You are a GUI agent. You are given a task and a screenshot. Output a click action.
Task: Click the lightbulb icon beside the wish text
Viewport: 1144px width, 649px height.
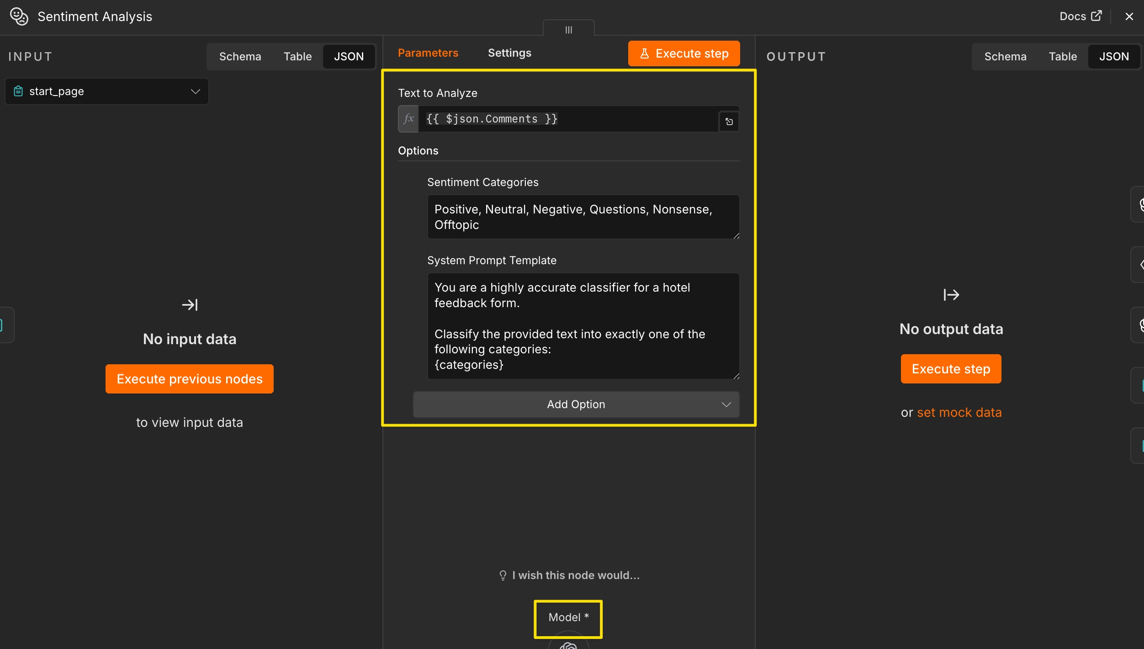click(503, 575)
